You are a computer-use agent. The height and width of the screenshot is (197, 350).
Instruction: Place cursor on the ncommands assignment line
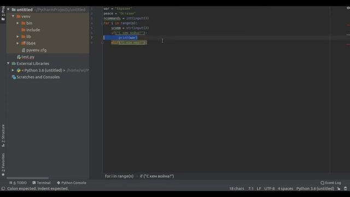[126, 18]
